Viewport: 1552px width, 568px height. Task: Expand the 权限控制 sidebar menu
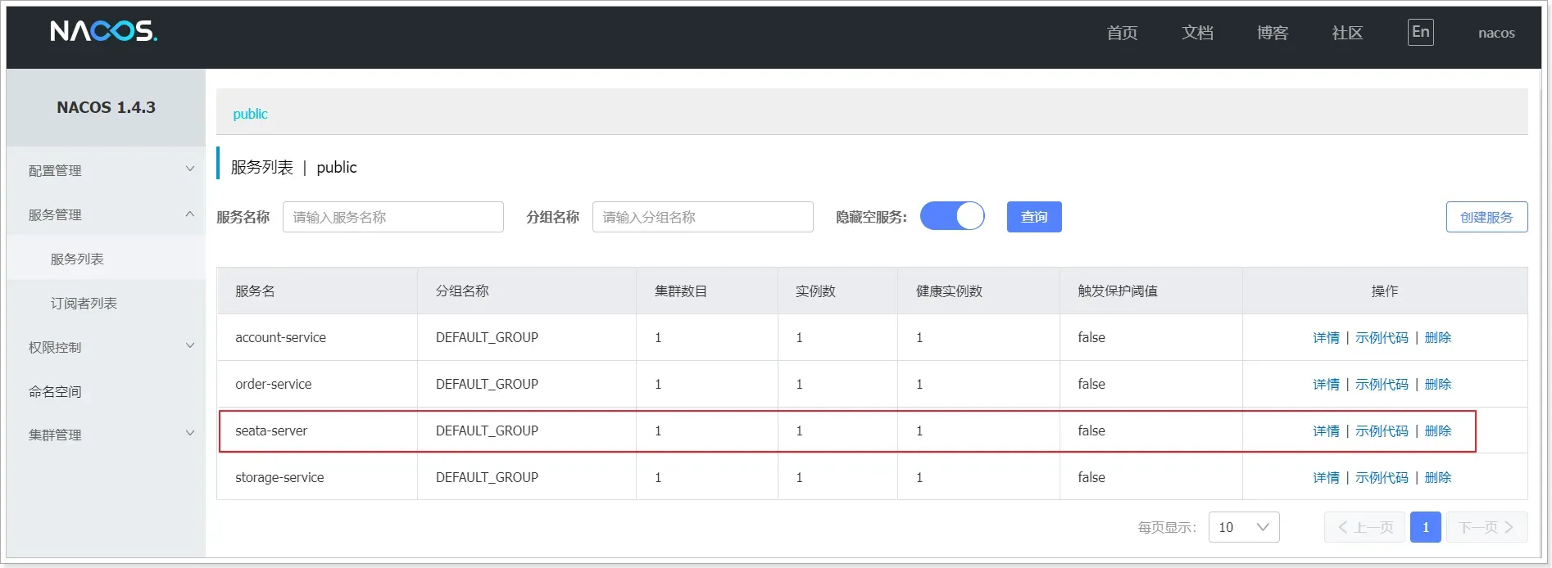coord(107,347)
